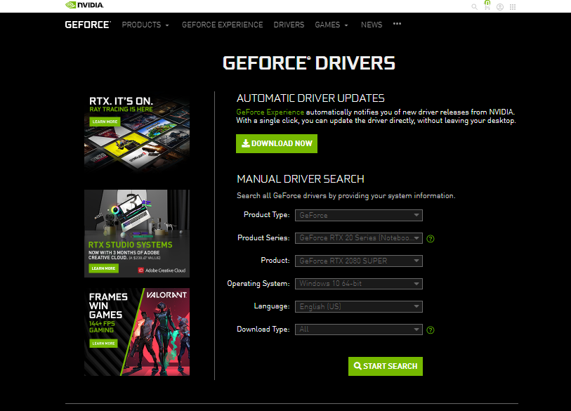Open the user account icon

click(500, 7)
